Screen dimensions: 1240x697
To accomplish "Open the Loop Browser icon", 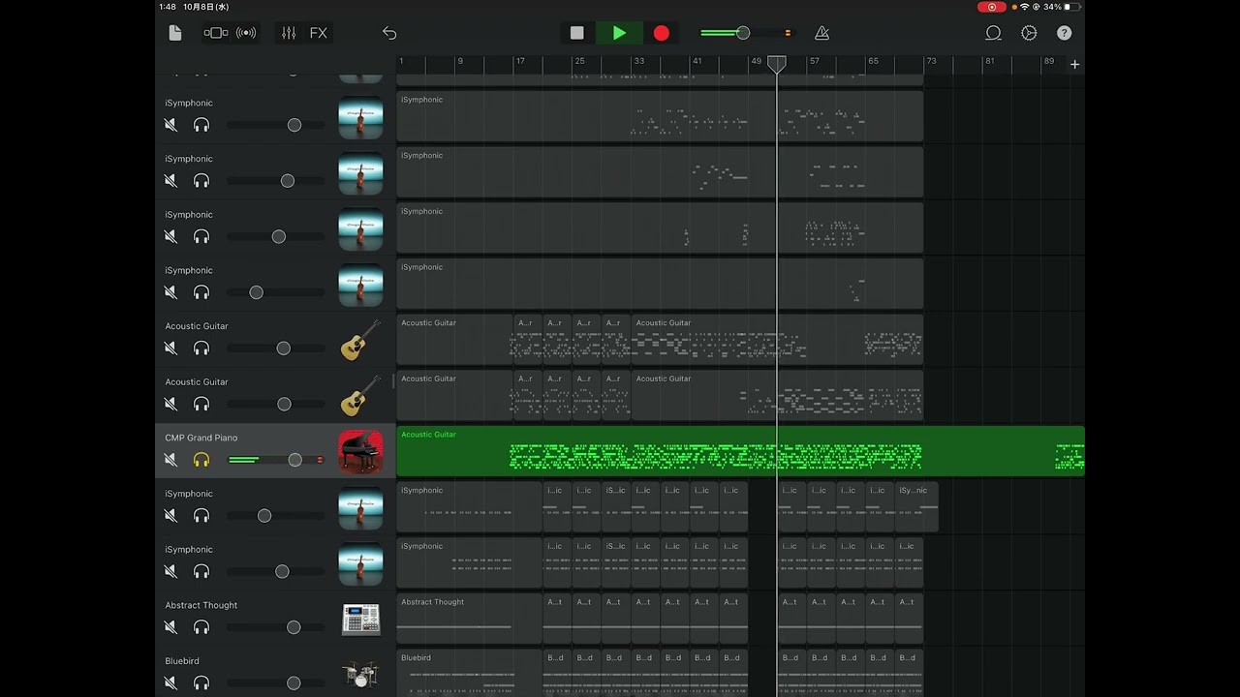I will coord(993,33).
